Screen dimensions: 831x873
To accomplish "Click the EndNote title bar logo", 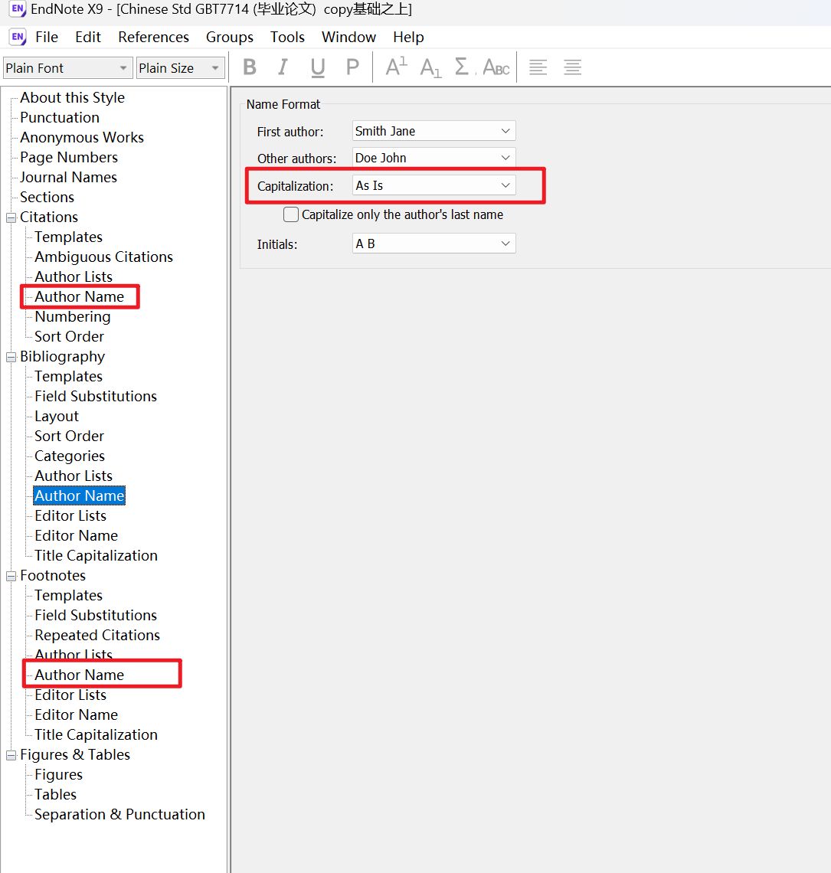I will [x=18, y=9].
